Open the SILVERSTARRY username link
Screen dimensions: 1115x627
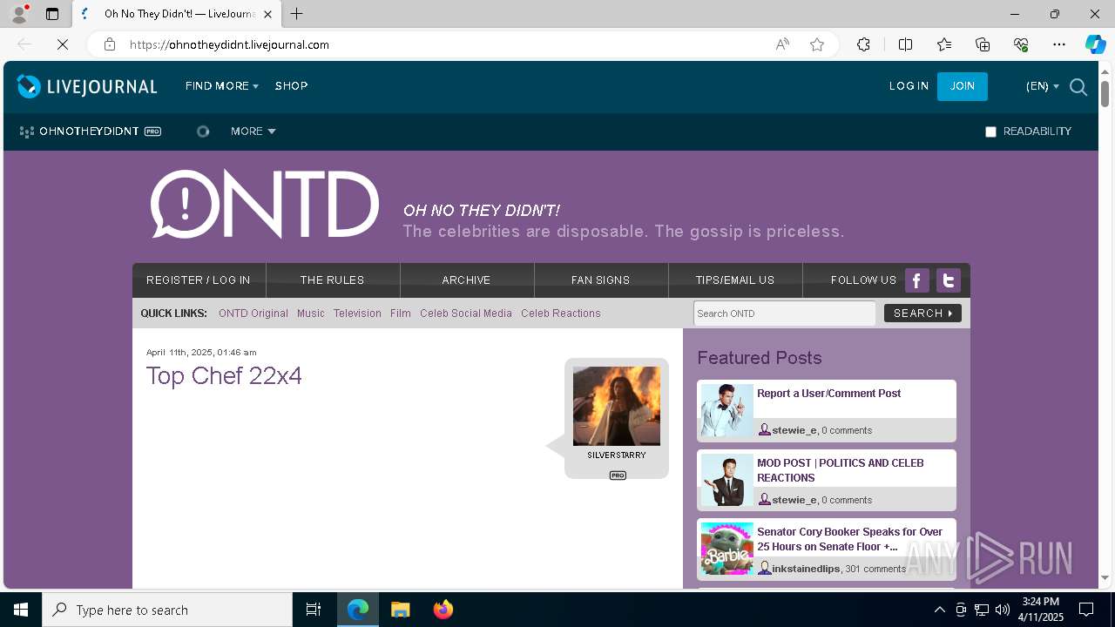(x=617, y=455)
